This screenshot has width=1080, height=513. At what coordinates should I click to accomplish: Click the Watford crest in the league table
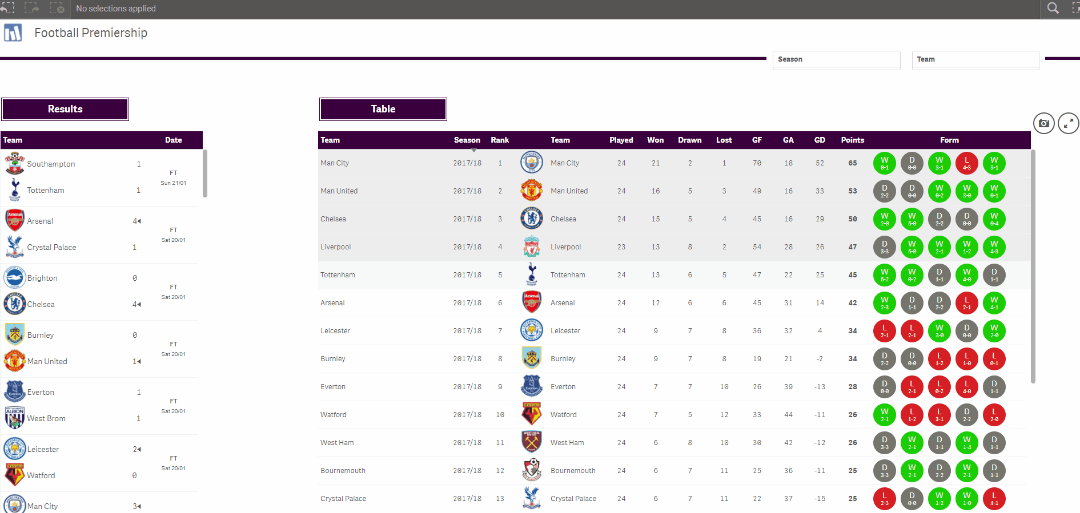click(x=532, y=414)
